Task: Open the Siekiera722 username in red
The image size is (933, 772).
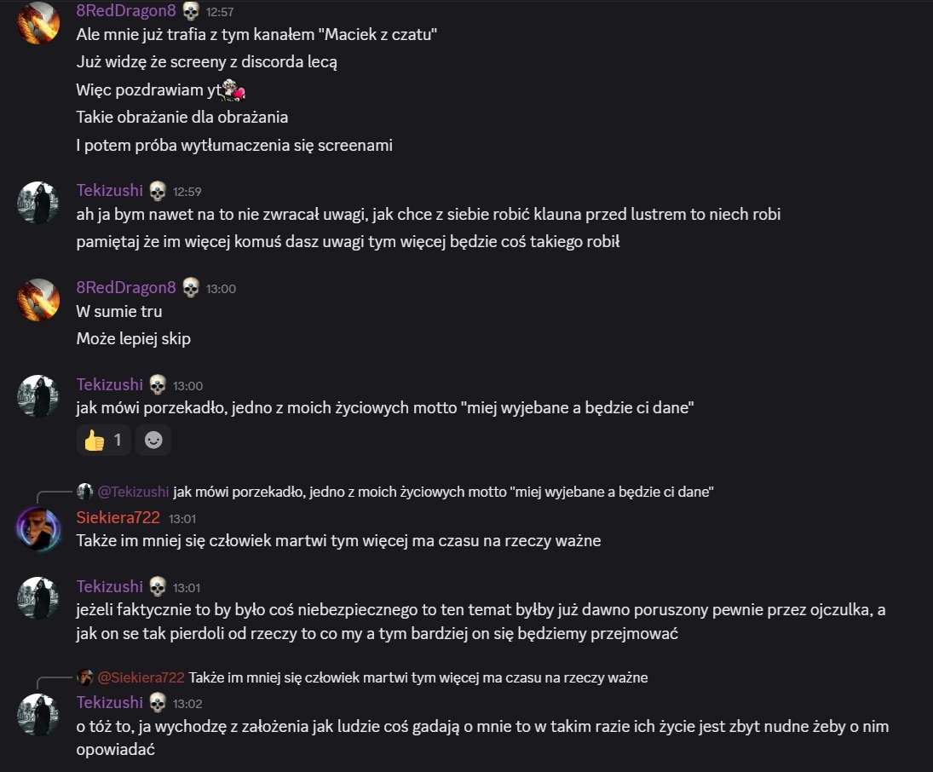Action: pos(118,517)
